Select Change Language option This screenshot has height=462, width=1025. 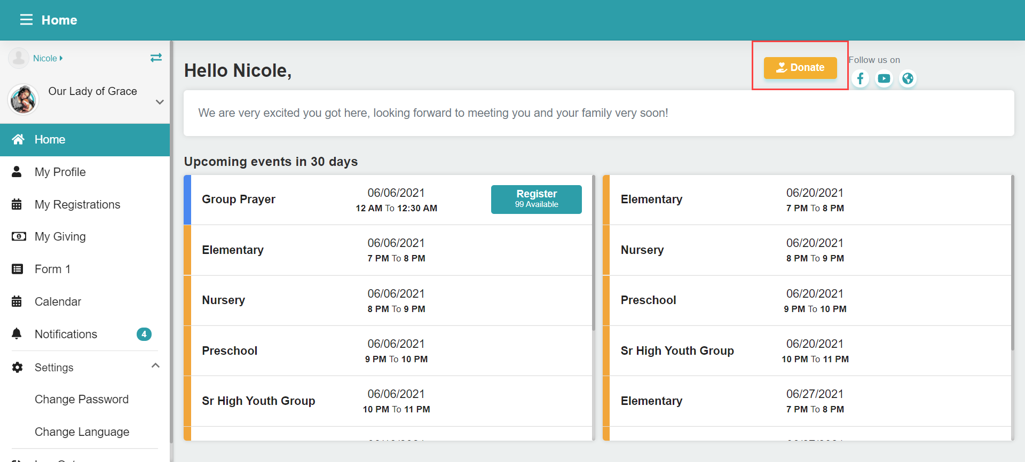82,432
